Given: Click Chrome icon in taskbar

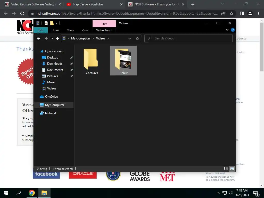Looking at the screenshot, I should pyautogui.click(x=31, y=193).
